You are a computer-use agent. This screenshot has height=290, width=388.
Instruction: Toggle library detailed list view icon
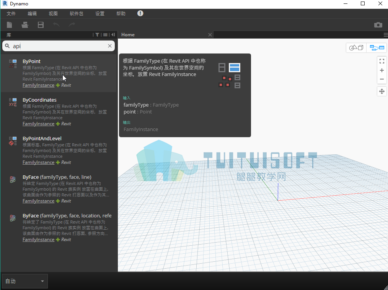(x=105, y=35)
